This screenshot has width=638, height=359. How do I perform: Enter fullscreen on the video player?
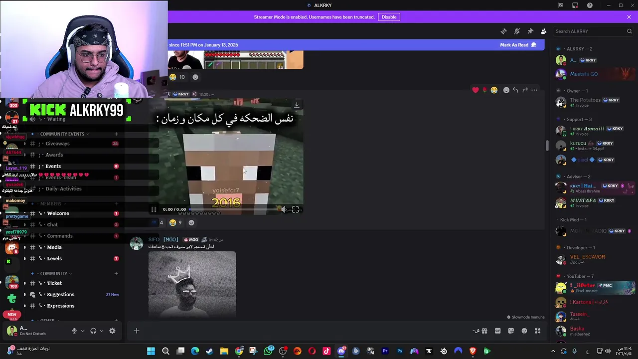click(x=296, y=209)
